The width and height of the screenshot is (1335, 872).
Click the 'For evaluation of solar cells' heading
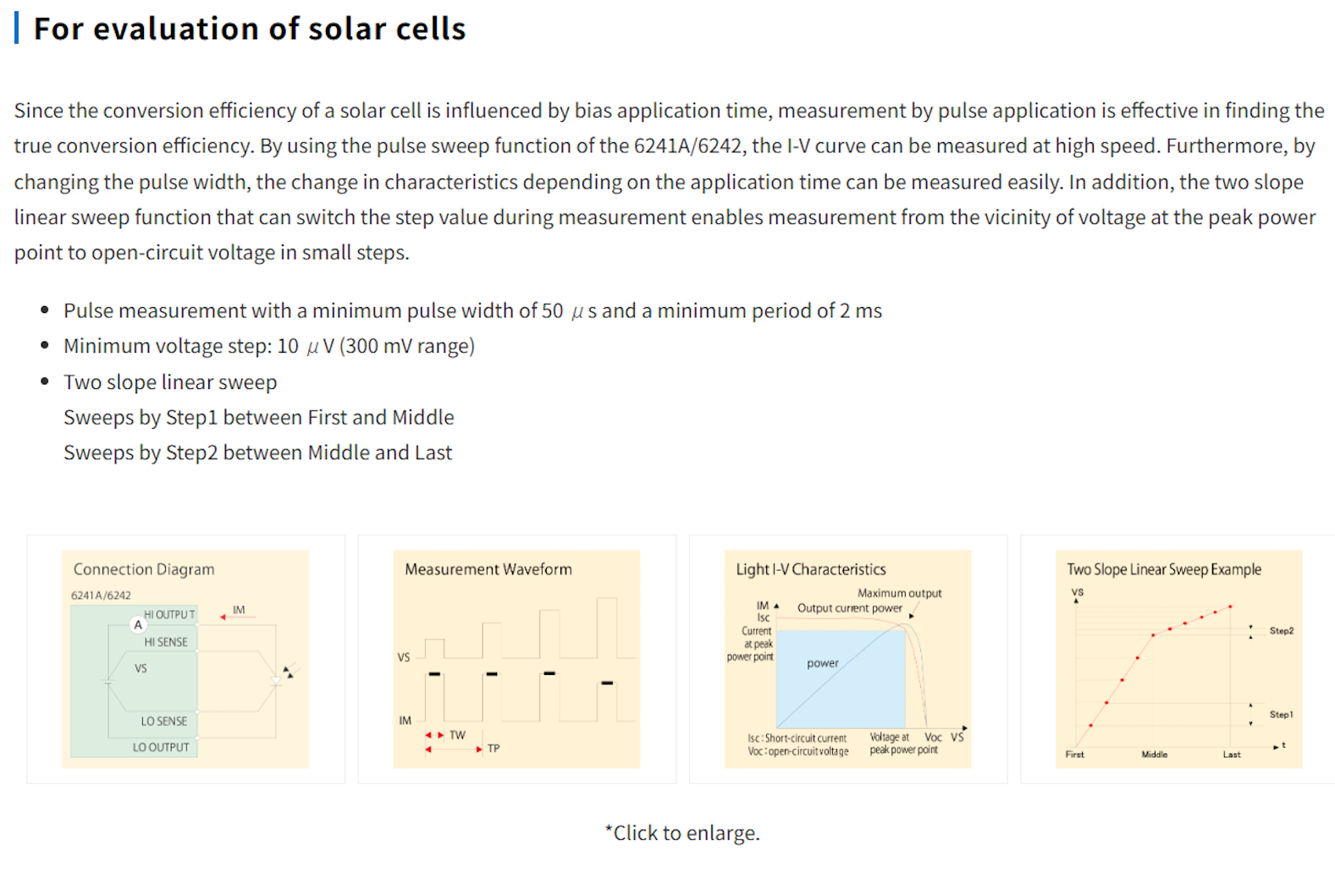249,29
